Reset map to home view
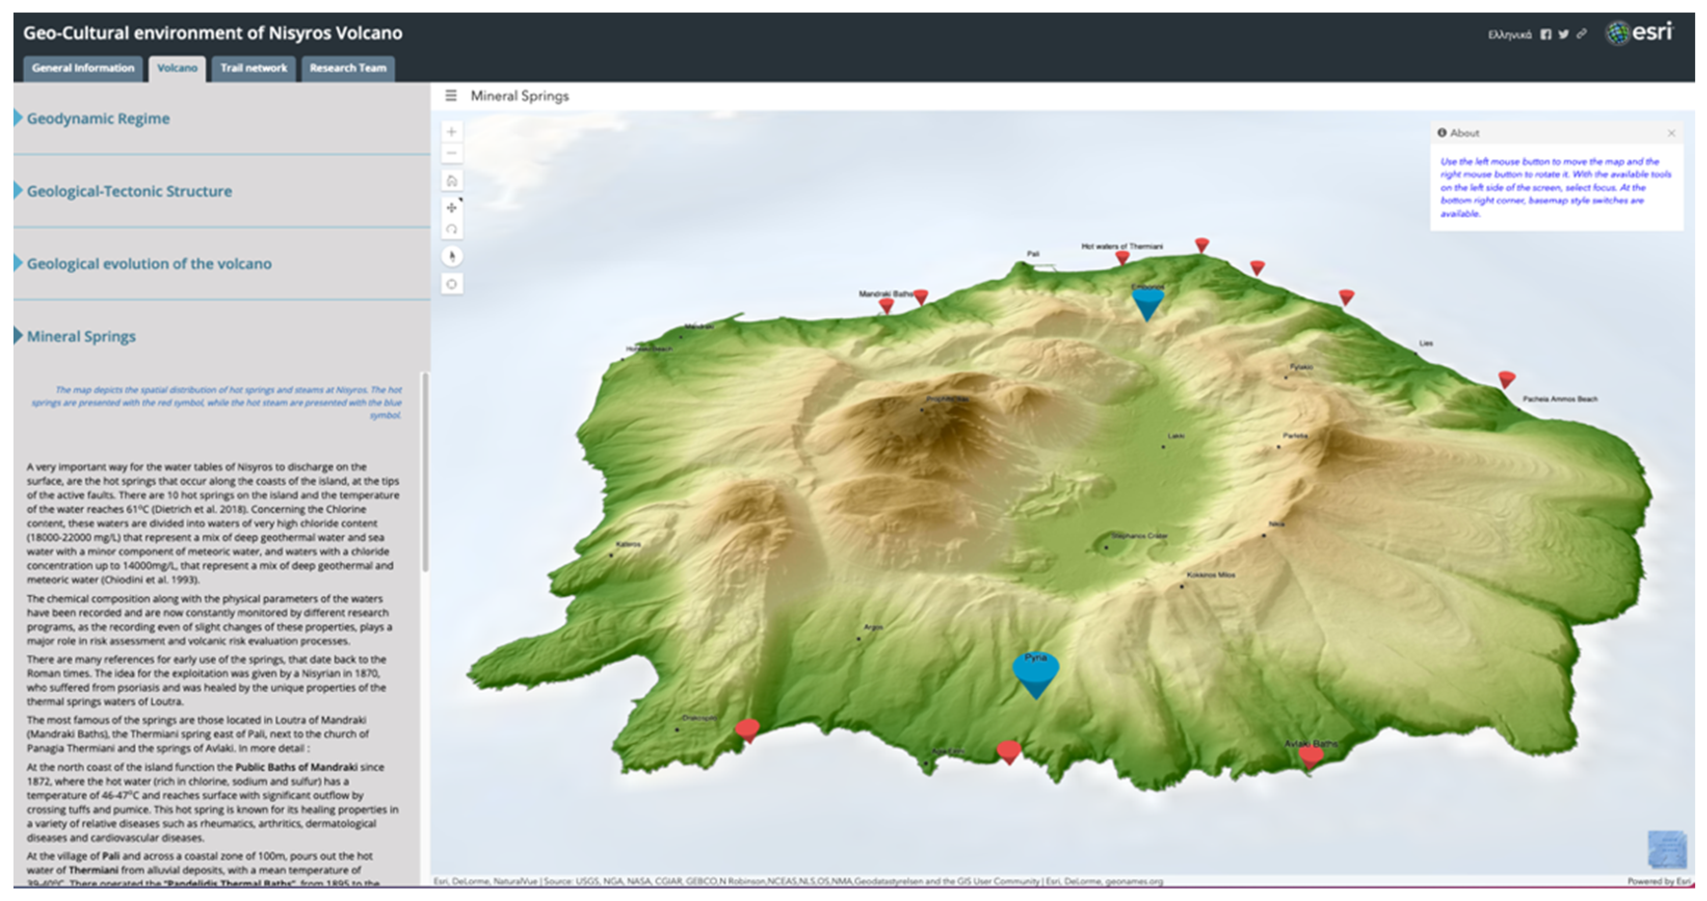The width and height of the screenshot is (1707, 901). coord(451,181)
